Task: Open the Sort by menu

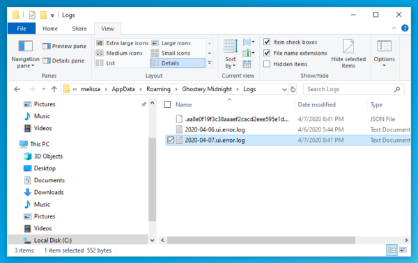Action: tap(231, 54)
